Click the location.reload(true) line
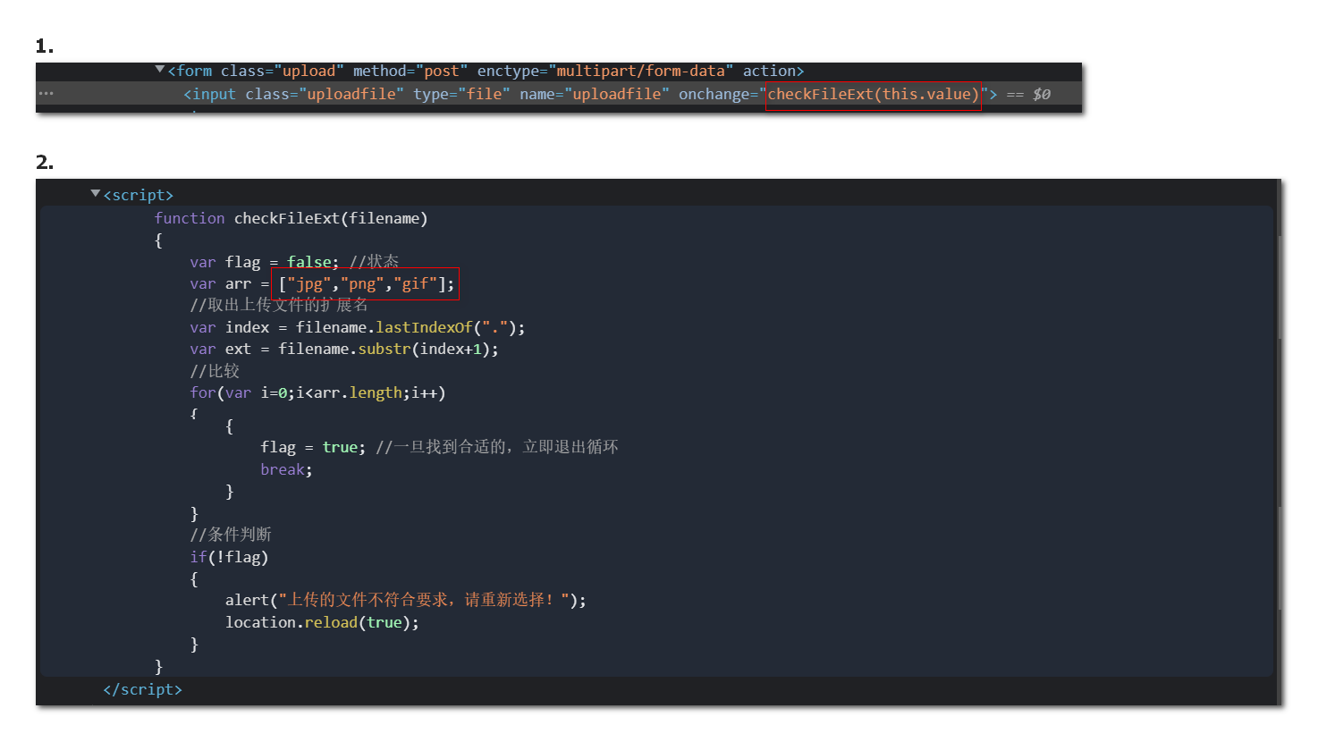Image resolution: width=1318 pixels, height=742 pixels. [322, 623]
